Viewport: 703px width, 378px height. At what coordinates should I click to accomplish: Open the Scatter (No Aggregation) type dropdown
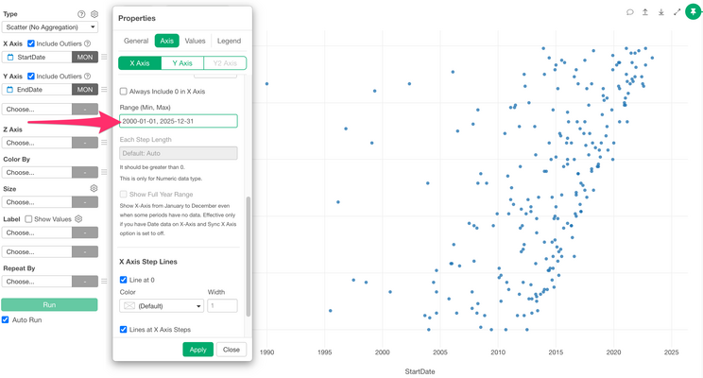pyautogui.click(x=50, y=26)
